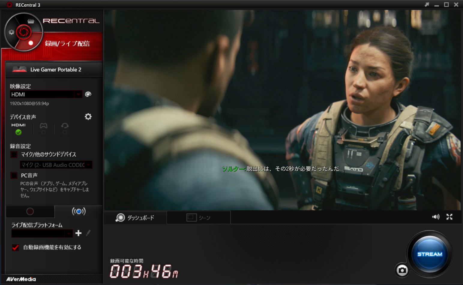Open settings gear in the RECentral dial
Viewport: 463px width, 285px height.
(x=11, y=32)
